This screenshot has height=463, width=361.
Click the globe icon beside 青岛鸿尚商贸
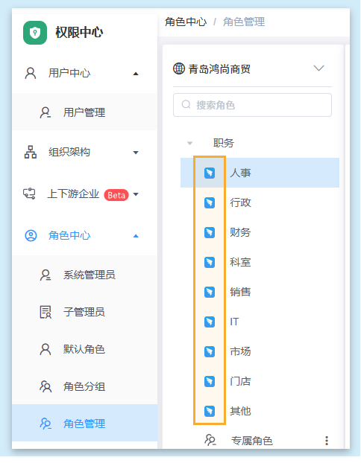[x=179, y=68]
